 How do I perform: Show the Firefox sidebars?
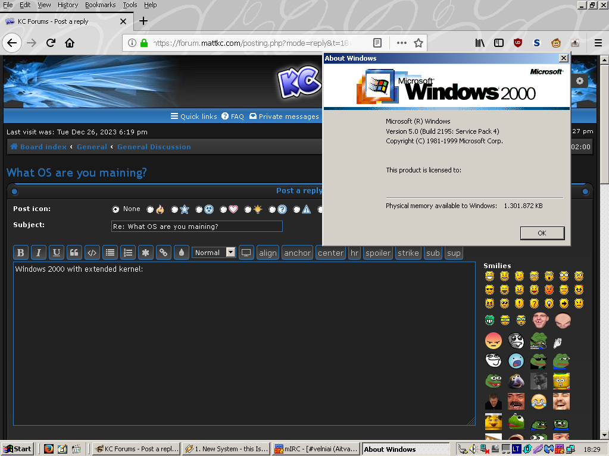pyautogui.click(x=499, y=43)
